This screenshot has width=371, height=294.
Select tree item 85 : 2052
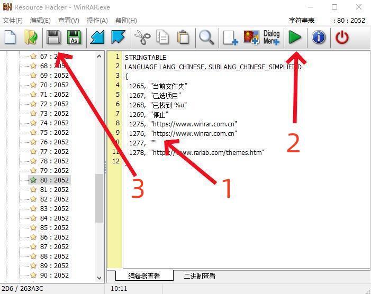tap(54, 228)
